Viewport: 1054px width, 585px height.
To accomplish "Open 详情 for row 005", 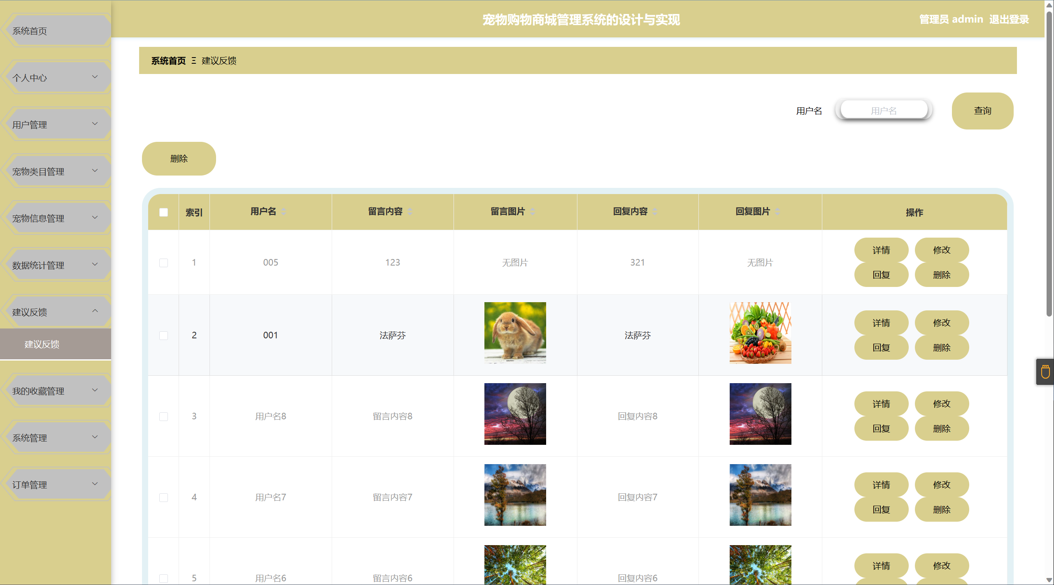I will click(881, 250).
